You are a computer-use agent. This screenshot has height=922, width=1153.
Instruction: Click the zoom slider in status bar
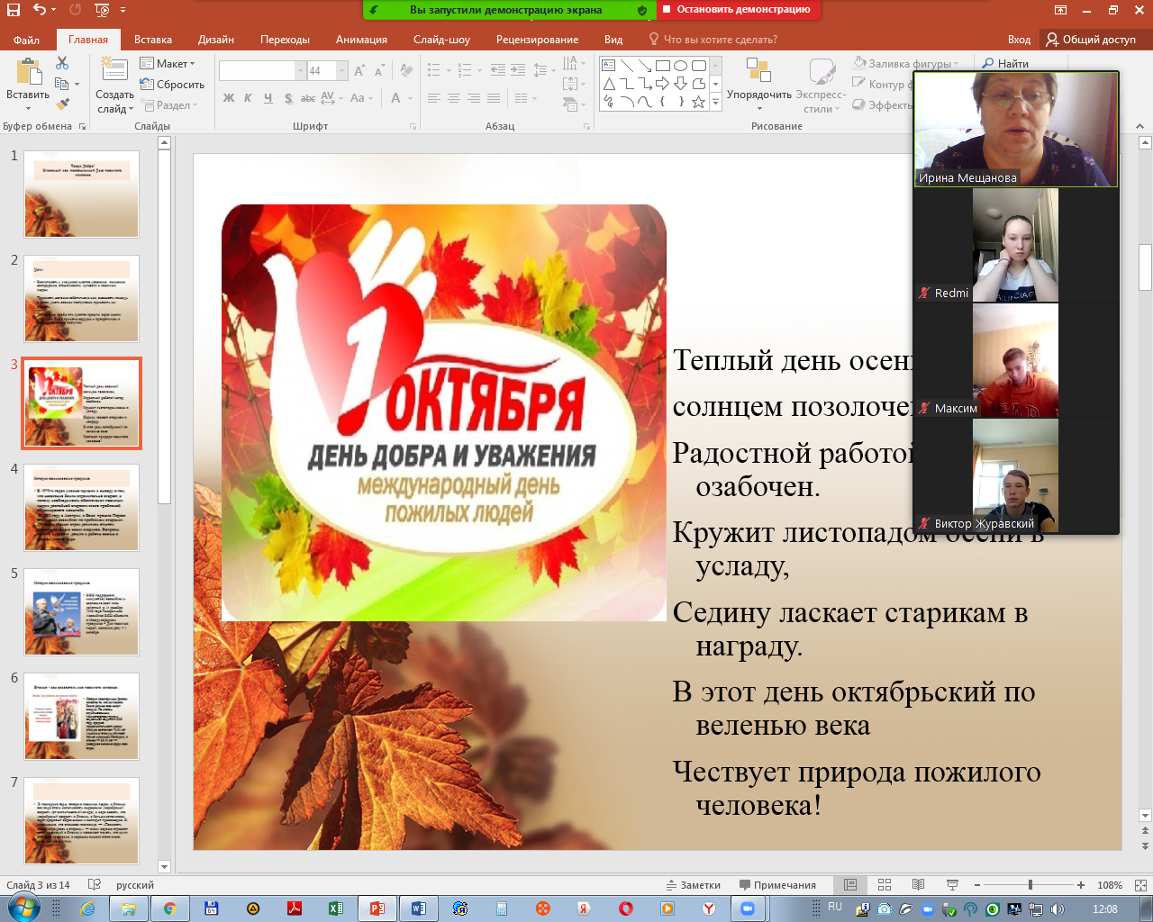pos(1030,885)
